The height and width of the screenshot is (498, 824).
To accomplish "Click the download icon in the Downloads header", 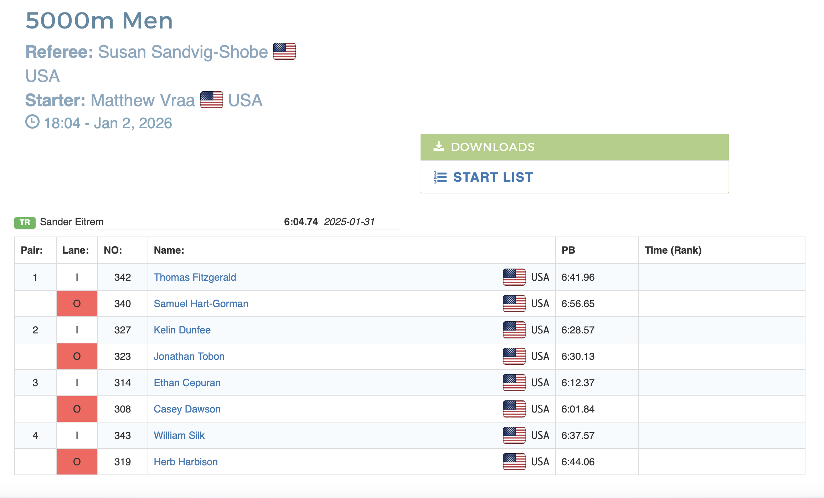I will pos(439,147).
